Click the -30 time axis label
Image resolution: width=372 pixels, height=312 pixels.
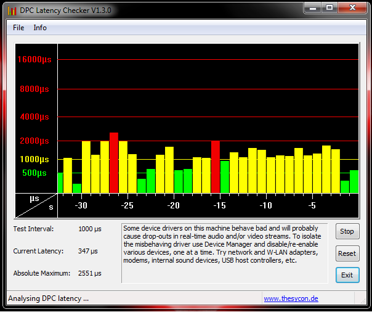(x=81, y=205)
